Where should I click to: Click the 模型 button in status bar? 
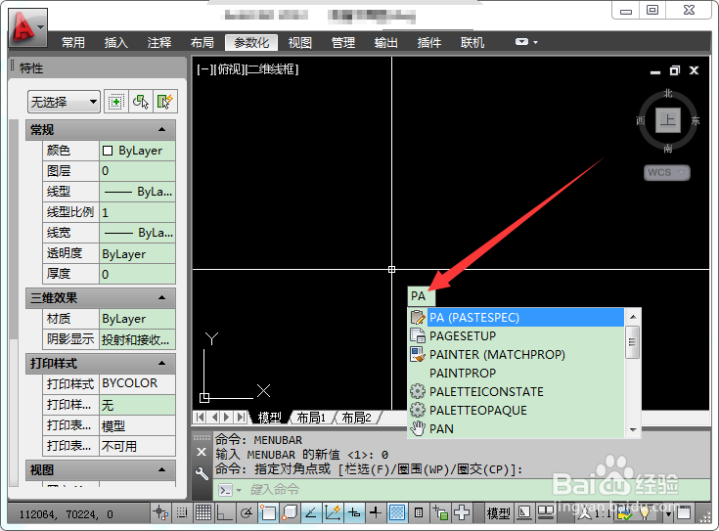[x=498, y=513]
